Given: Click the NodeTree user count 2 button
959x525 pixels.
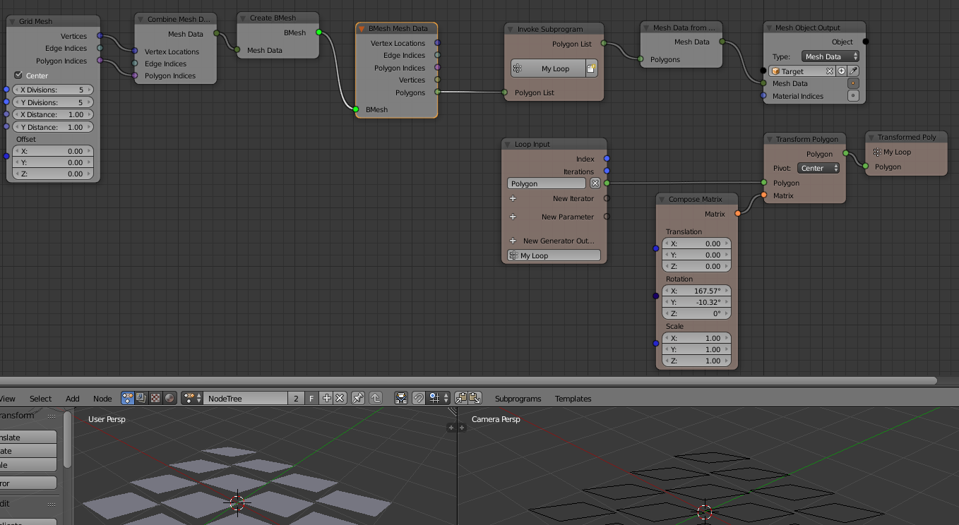Looking at the screenshot, I should coord(297,398).
